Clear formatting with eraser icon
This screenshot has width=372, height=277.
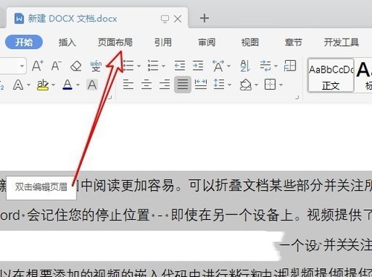coord(76,66)
